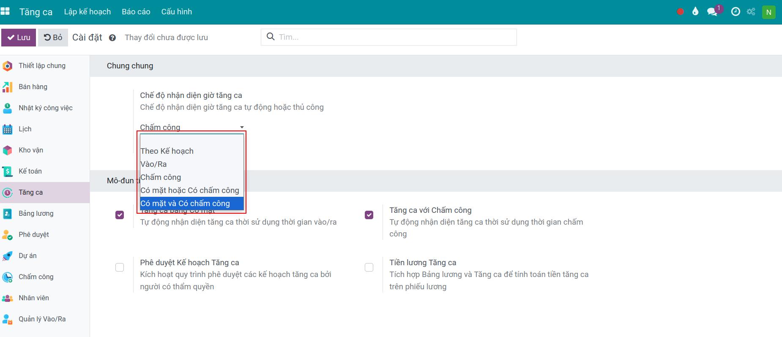
Task: Click the water droplet icon in top bar
Action: click(x=695, y=11)
